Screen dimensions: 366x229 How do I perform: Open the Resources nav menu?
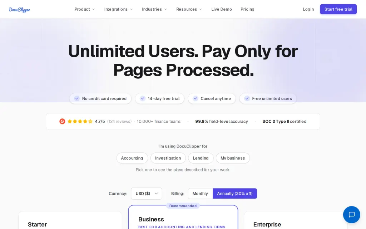189,9
